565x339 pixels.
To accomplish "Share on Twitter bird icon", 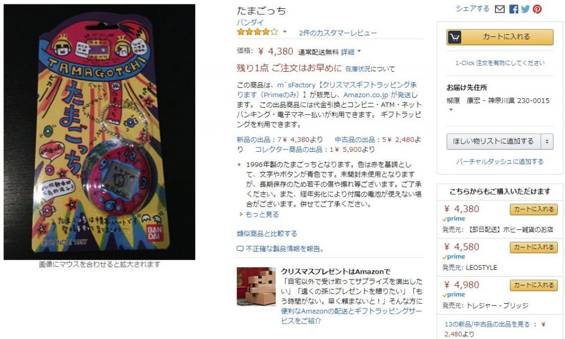I will click(525, 9).
